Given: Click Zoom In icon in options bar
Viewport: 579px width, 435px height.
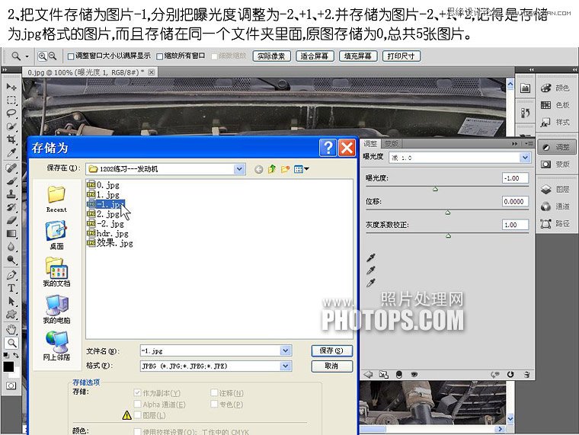Looking at the screenshot, I should click(x=43, y=56).
